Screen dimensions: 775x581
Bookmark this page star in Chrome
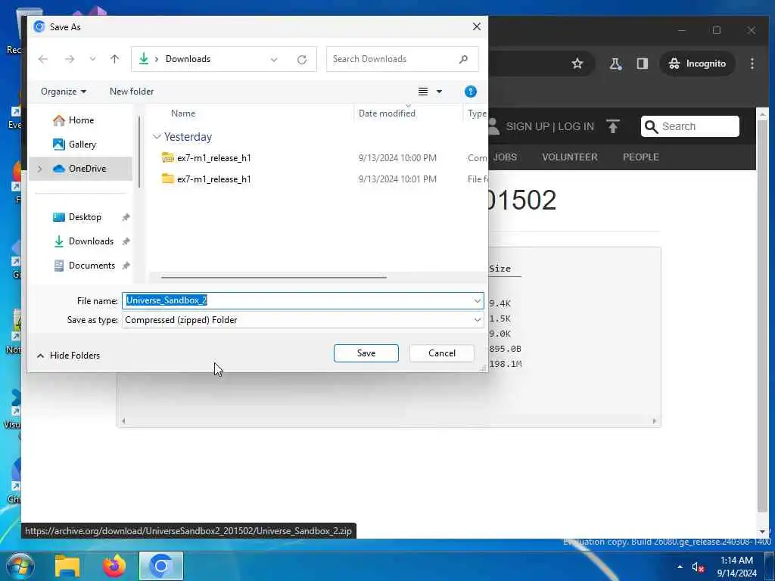[577, 64]
